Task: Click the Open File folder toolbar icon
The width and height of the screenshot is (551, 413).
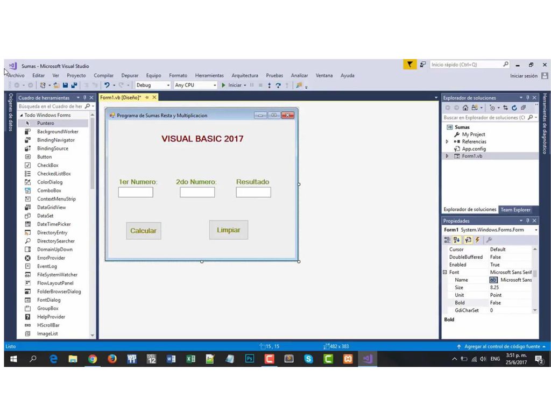Action: click(x=56, y=85)
